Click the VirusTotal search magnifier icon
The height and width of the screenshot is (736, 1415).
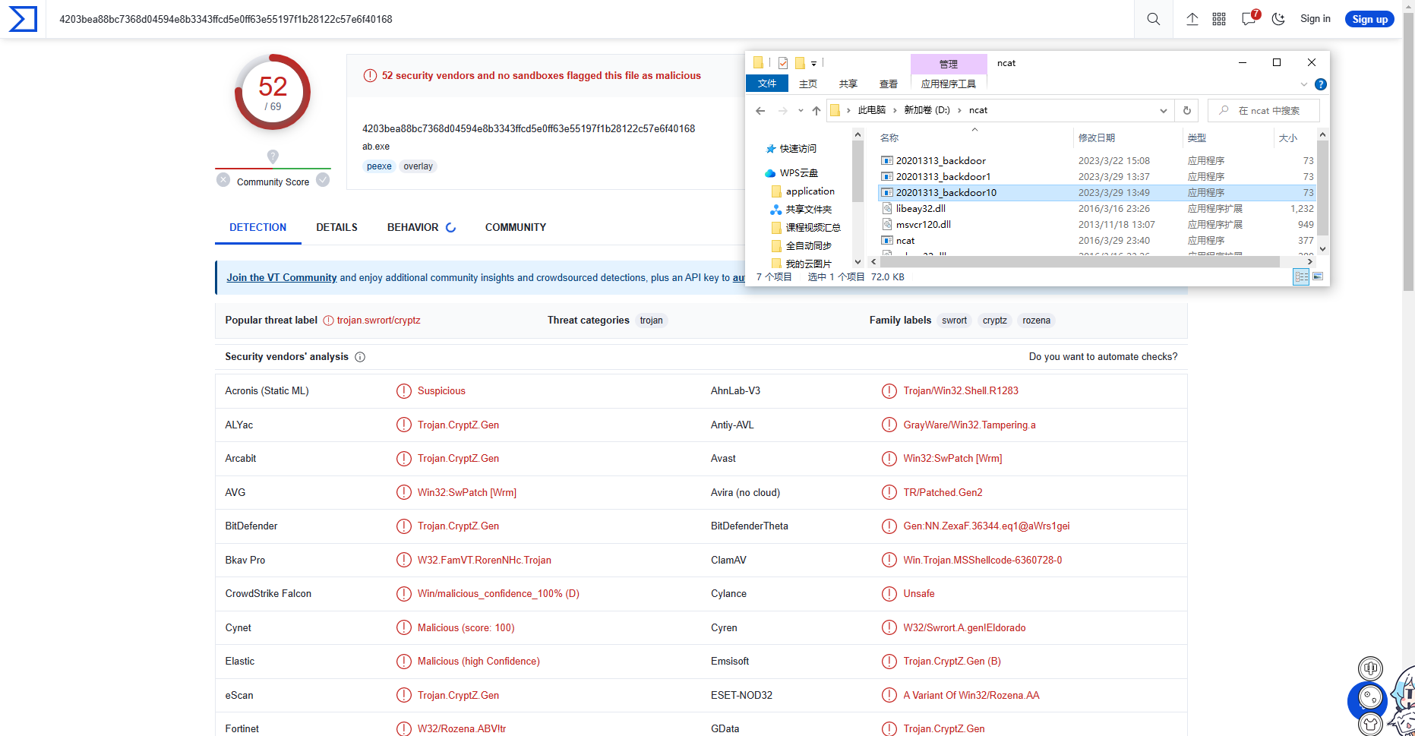pyautogui.click(x=1153, y=19)
